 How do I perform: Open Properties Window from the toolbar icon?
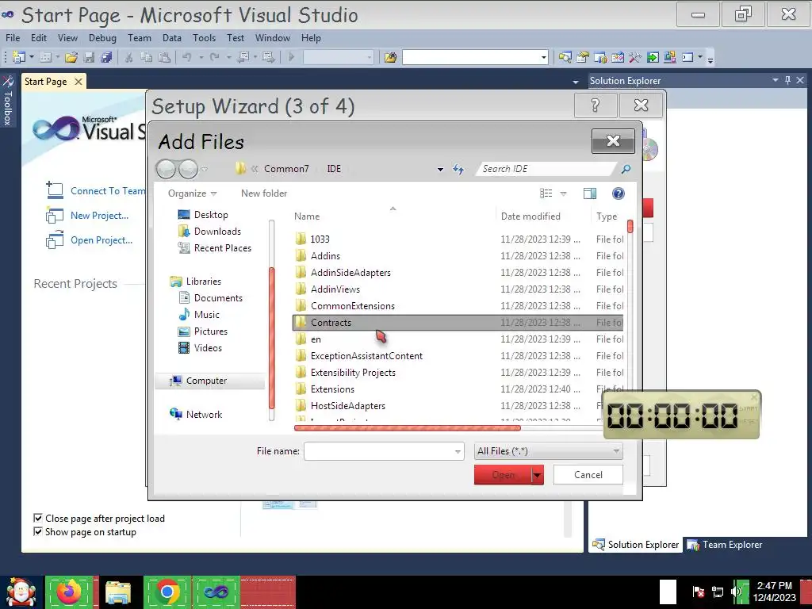583,57
